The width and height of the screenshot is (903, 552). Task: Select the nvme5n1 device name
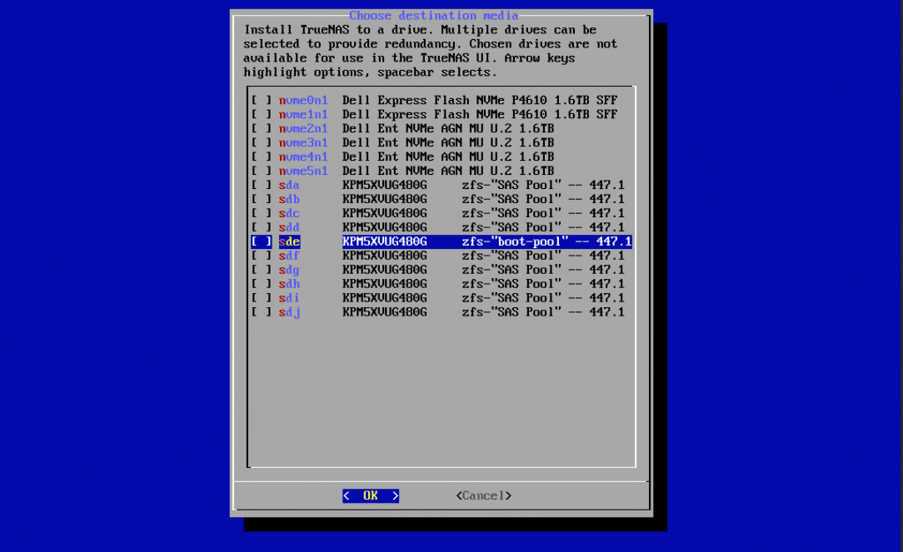(x=303, y=171)
